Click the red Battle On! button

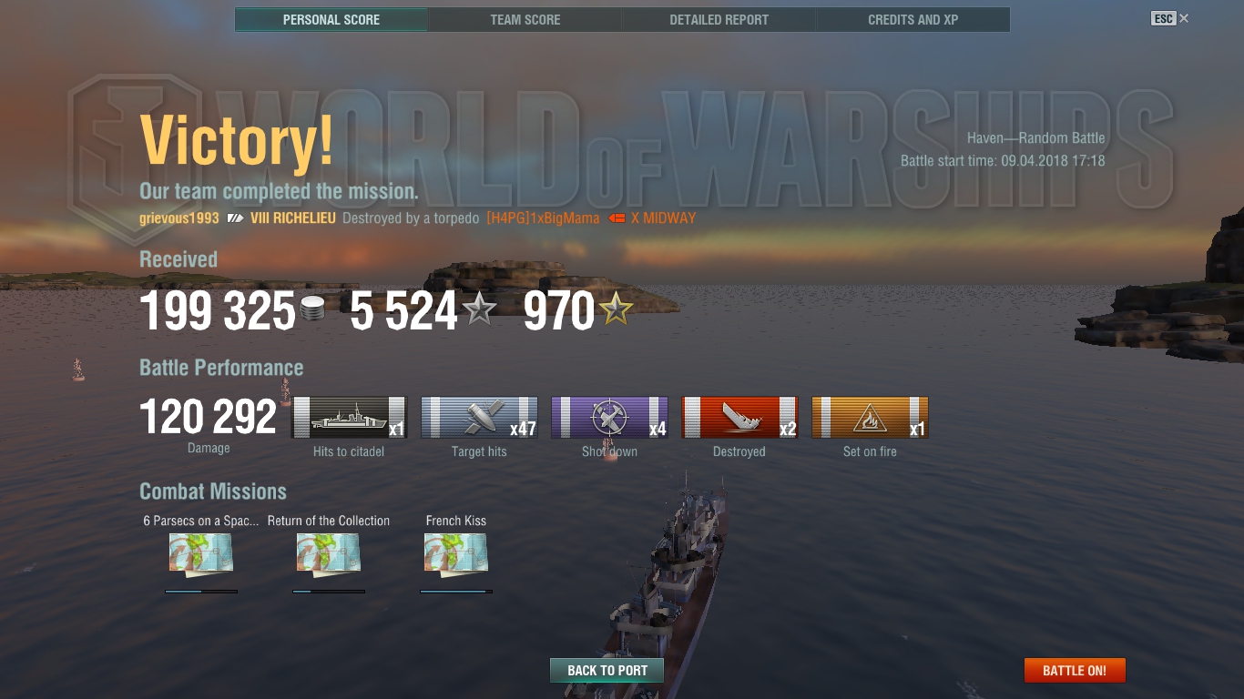(x=1075, y=671)
